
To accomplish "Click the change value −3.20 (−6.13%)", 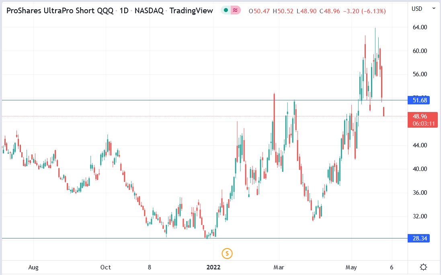I will click(365, 11).
